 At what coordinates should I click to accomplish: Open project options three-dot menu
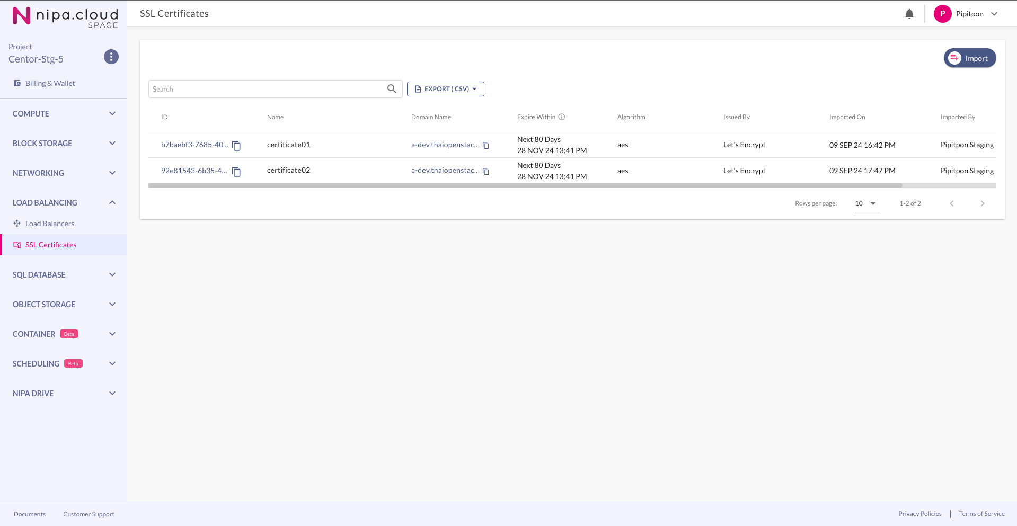[111, 57]
